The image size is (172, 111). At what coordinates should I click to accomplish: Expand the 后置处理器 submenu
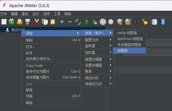pos(97,65)
